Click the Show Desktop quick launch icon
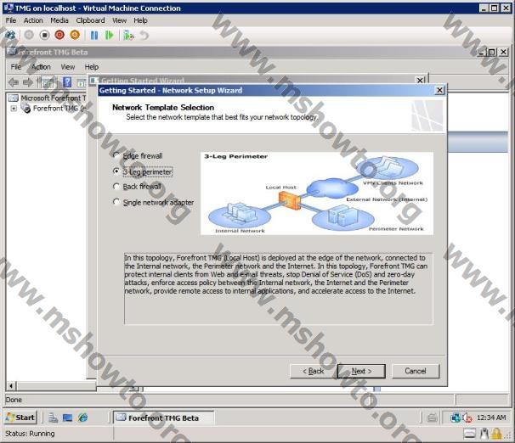Screen dimensions: 515x443 68,418
